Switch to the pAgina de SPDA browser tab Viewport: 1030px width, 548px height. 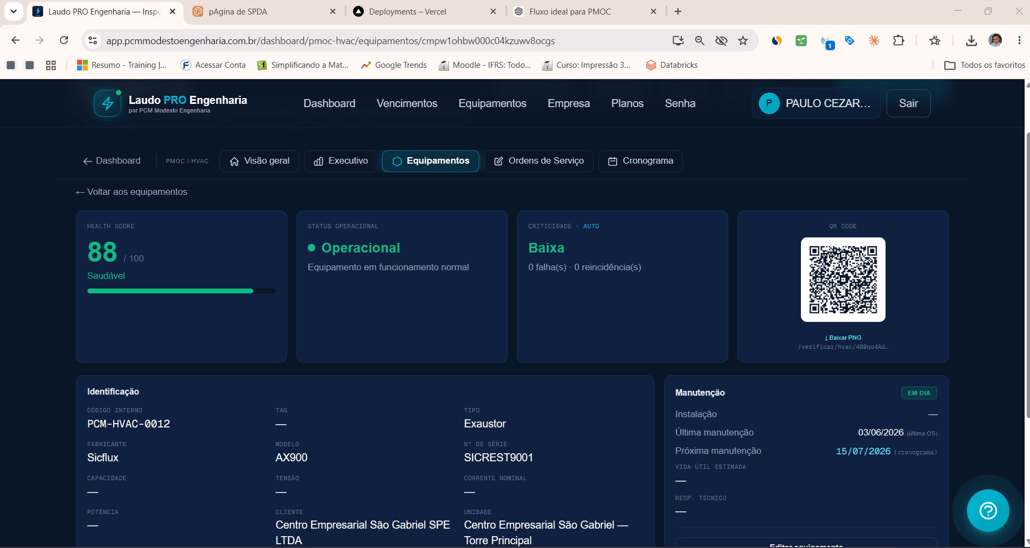click(x=264, y=11)
